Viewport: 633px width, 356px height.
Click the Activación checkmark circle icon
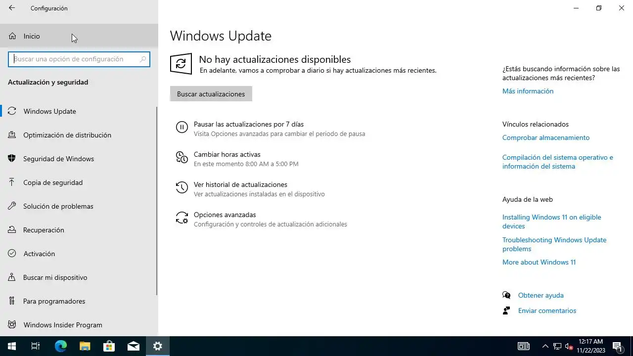coord(12,254)
